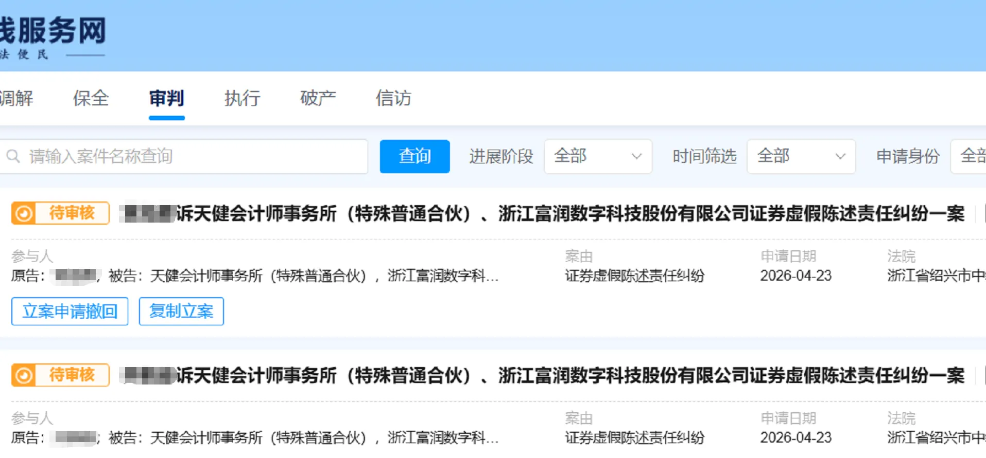Click 复制立案 button on first case

pos(181,311)
